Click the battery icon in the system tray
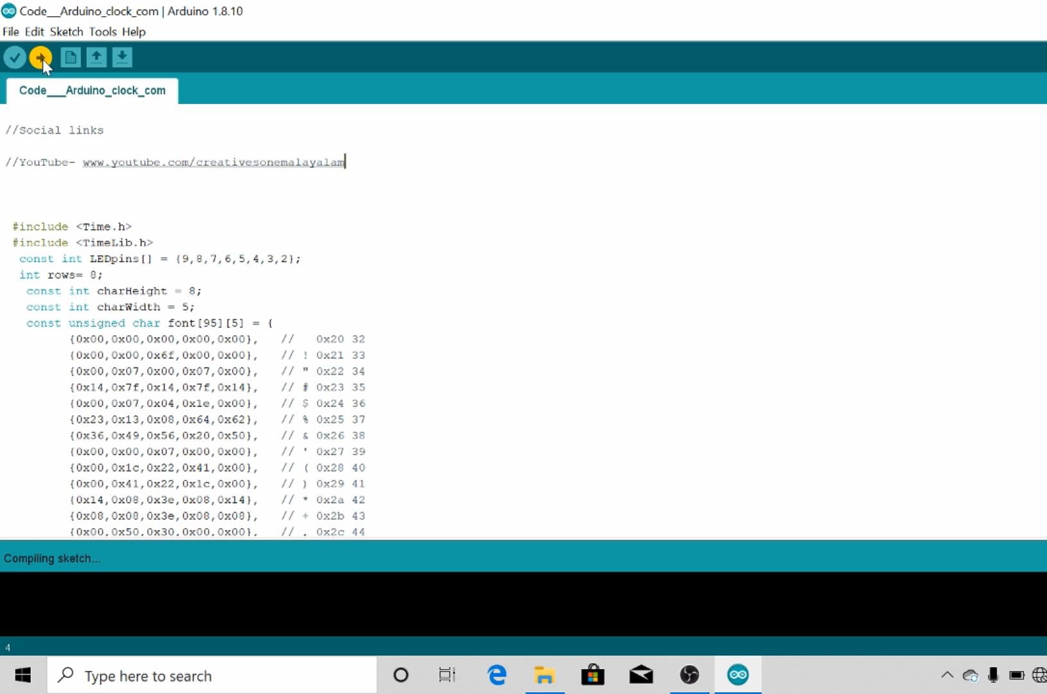1047x694 pixels. [1016, 675]
